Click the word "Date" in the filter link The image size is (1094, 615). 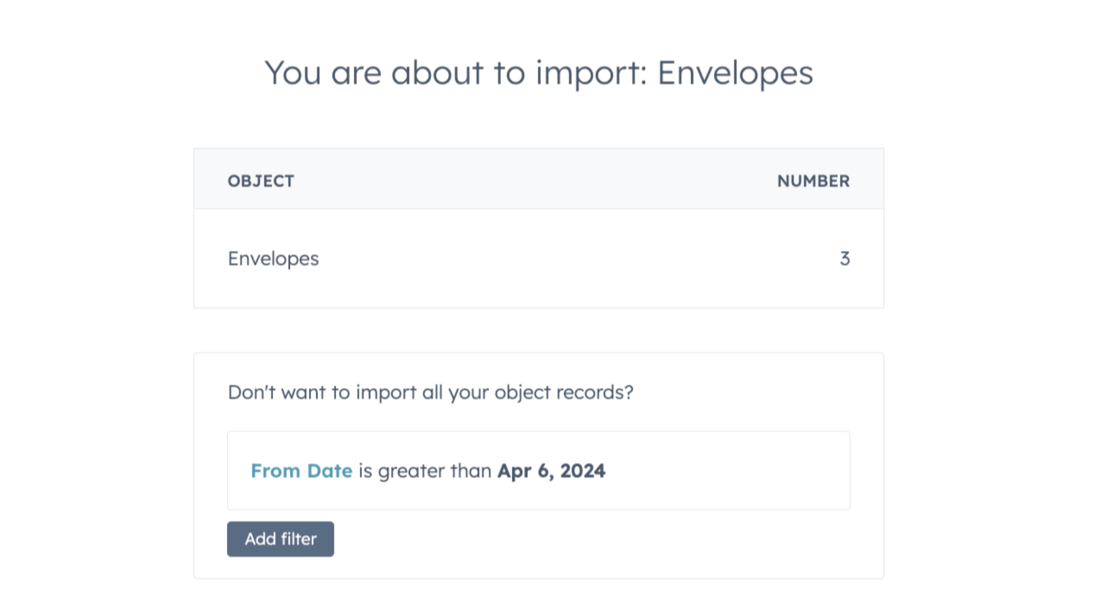click(x=330, y=471)
